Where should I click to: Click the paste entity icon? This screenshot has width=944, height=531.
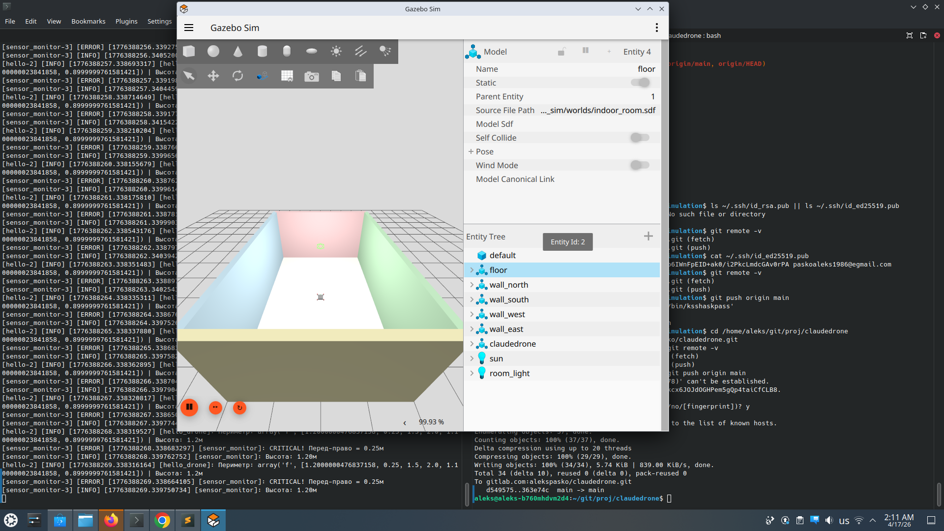coord(361,76)
